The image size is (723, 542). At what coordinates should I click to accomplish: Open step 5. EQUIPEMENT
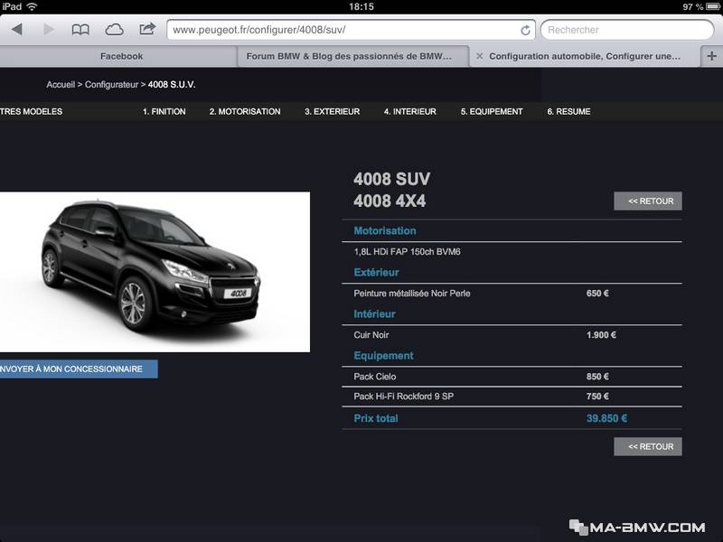[x=492, y=111]
